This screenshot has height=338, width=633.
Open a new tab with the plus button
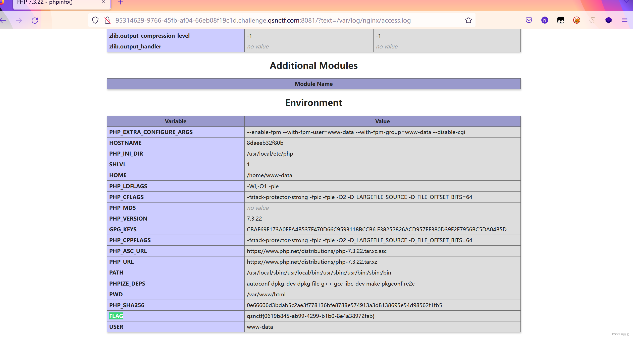click(120, 3)
